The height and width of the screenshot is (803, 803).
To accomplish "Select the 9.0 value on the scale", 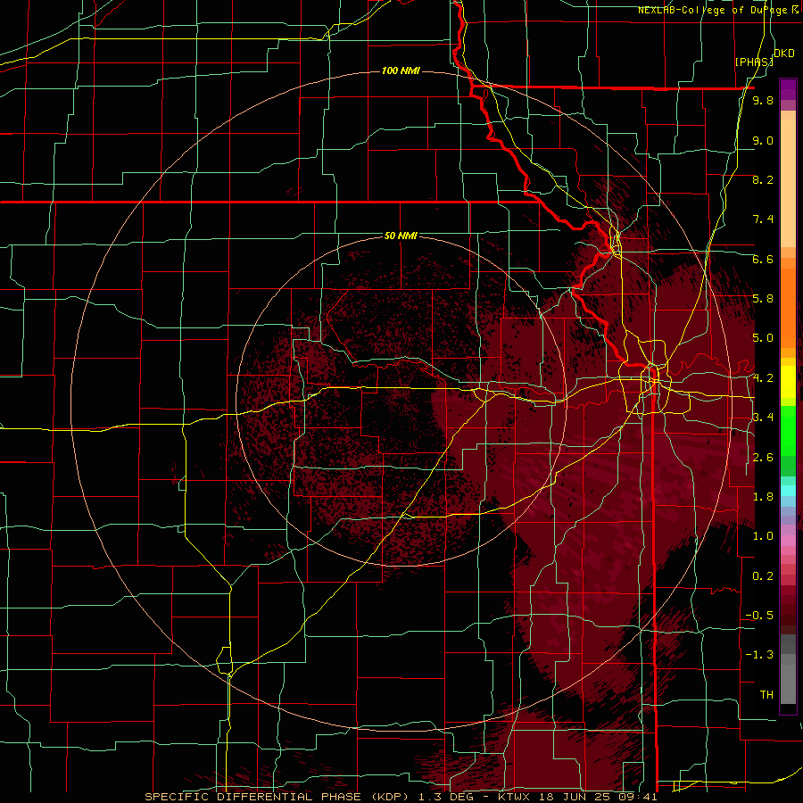I will tap(763, 141).
